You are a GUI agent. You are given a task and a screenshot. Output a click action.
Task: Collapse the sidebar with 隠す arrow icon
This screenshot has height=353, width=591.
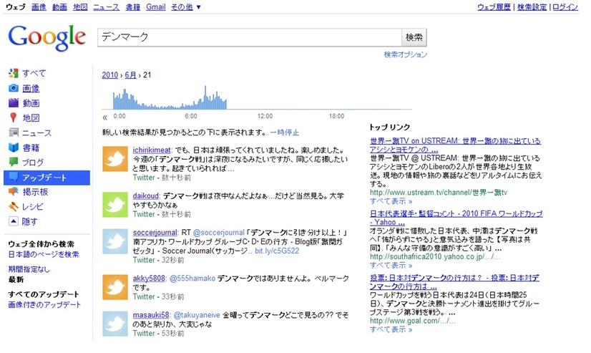pos(13,221)
